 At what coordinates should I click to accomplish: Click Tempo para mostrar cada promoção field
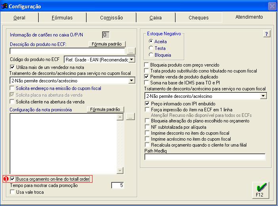(117, 185)
